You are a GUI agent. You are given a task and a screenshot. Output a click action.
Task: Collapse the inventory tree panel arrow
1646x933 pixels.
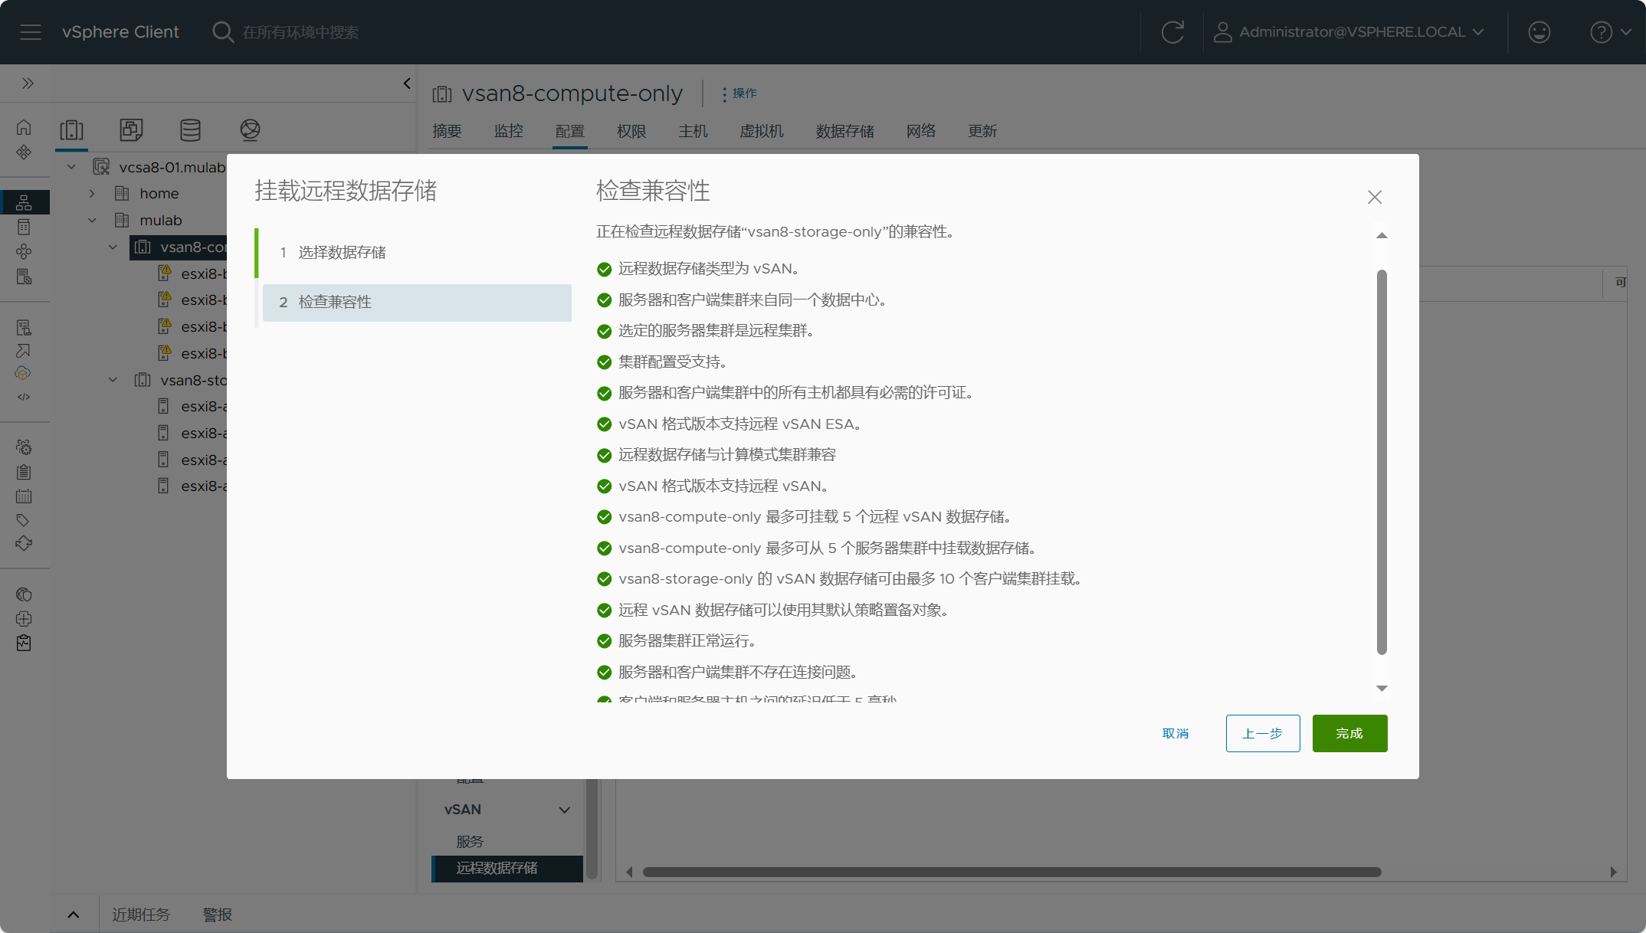click(407, 83)
